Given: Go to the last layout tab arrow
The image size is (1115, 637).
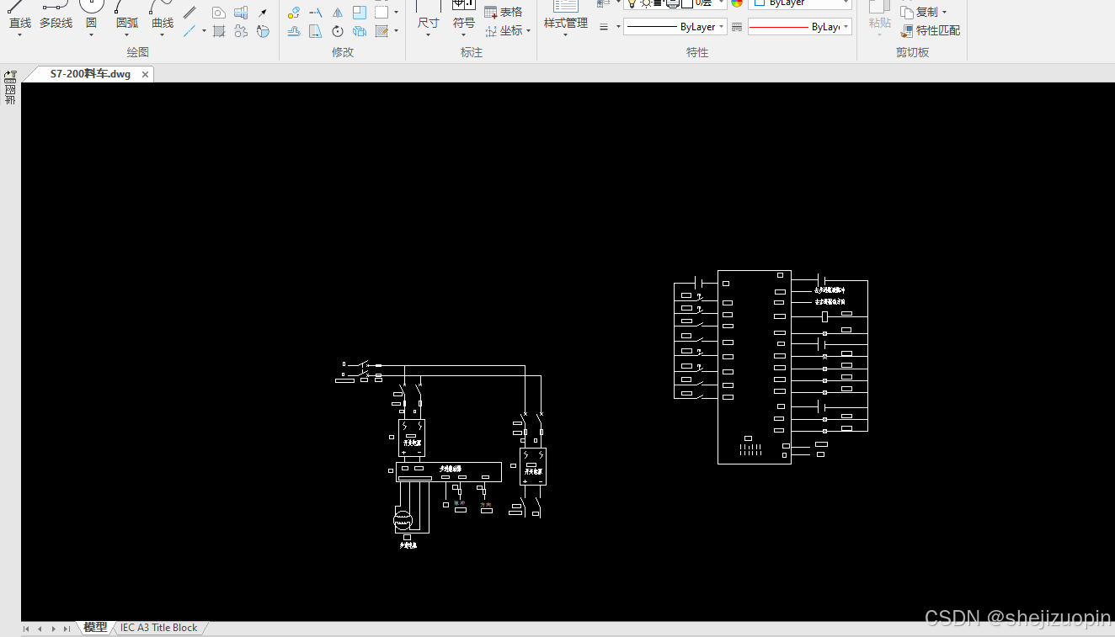Looking at the screenshot, I should pyautogui.click(x=67, y=629).
